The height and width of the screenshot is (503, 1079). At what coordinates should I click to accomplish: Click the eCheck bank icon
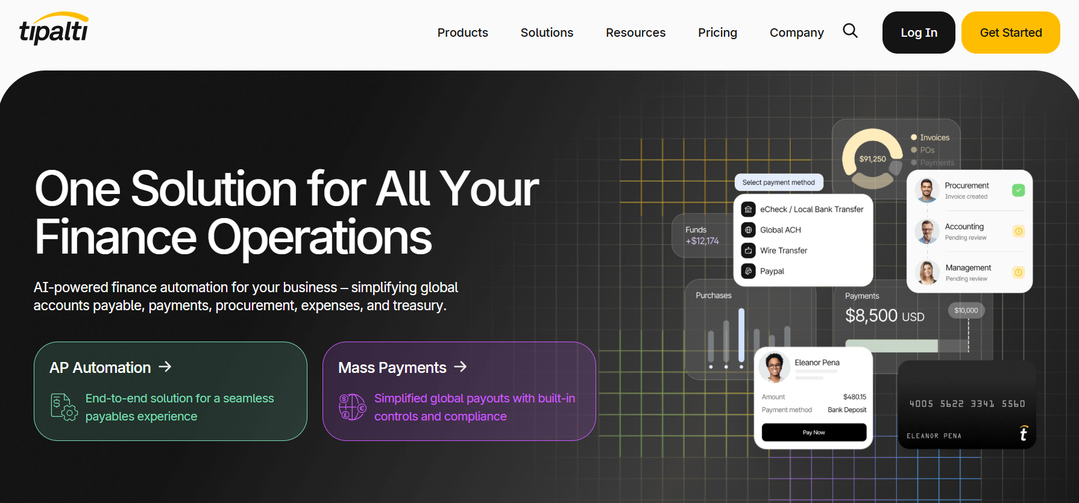(748, 210)
